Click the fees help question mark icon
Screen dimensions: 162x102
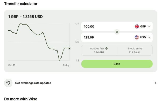(x=107, y=48)
